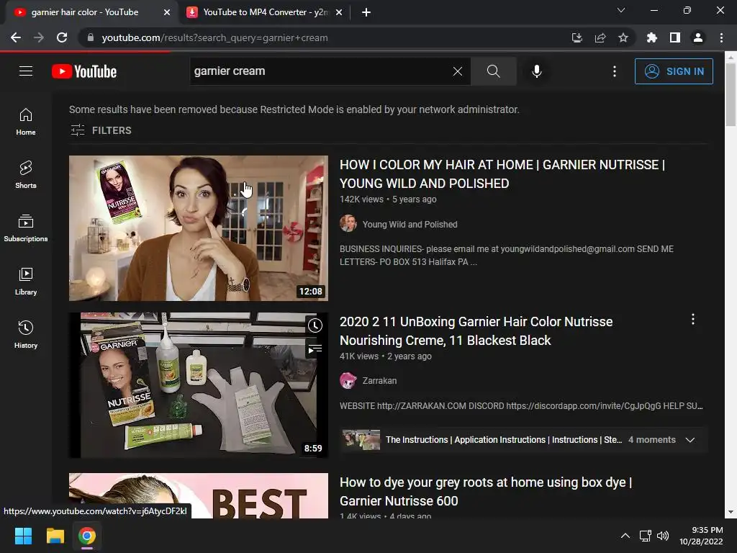Start voice search with the microphone icon

click(x=537, y=71)
